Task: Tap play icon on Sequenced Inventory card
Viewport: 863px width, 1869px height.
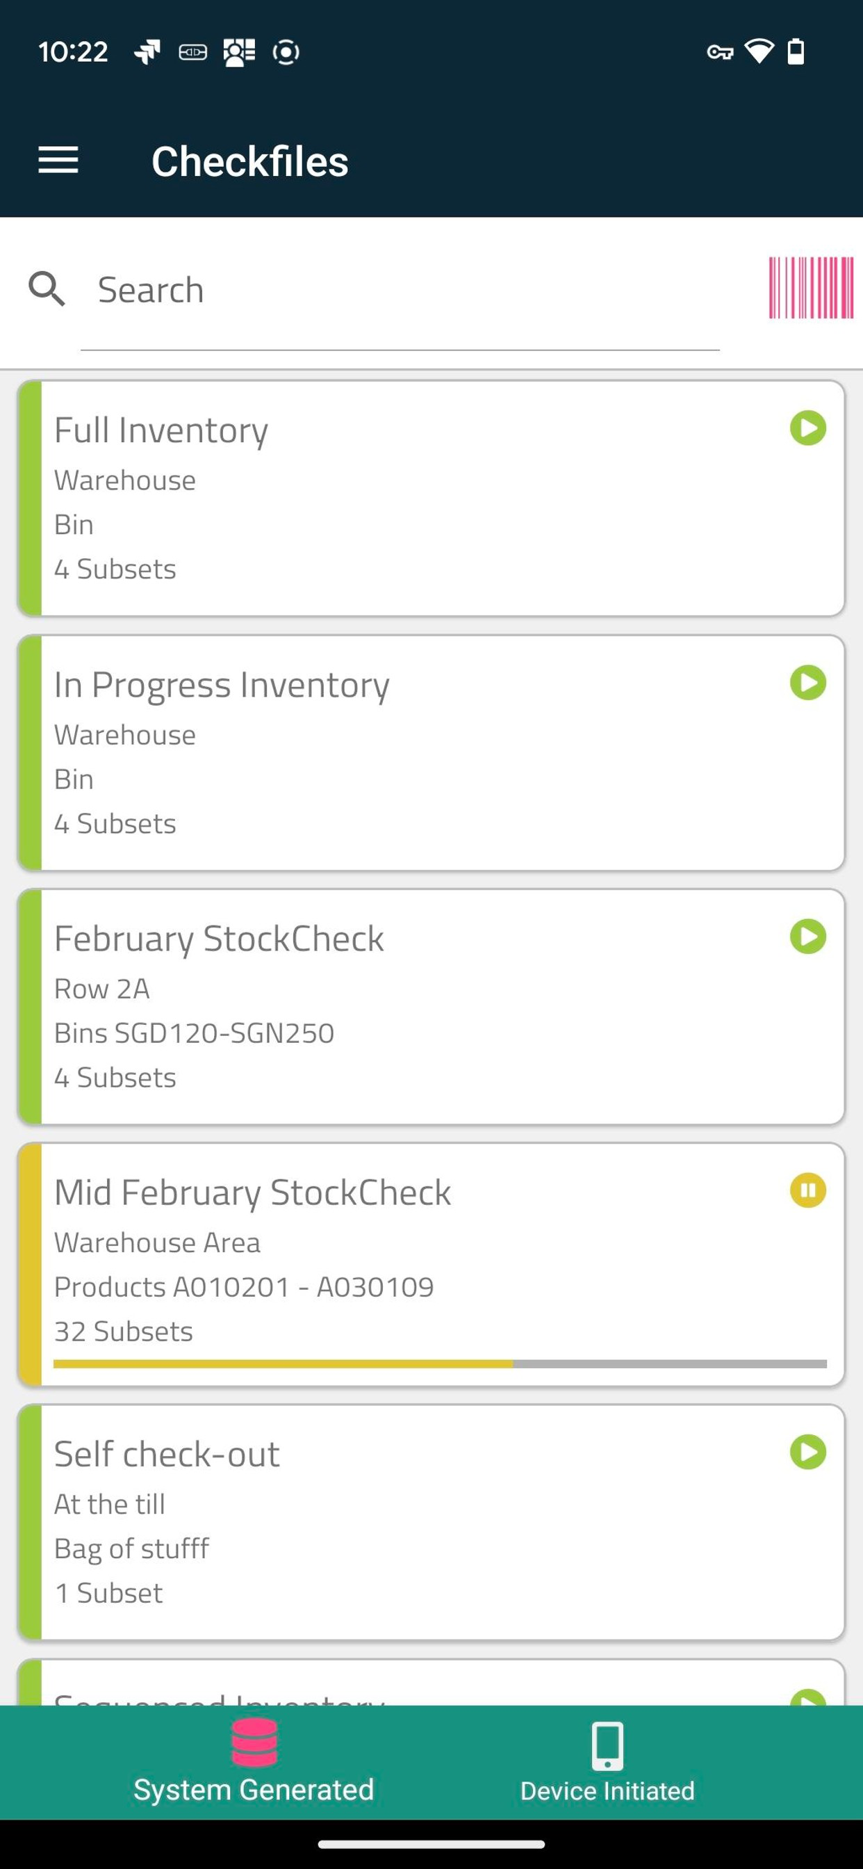Action: [x=808, y=1697]
